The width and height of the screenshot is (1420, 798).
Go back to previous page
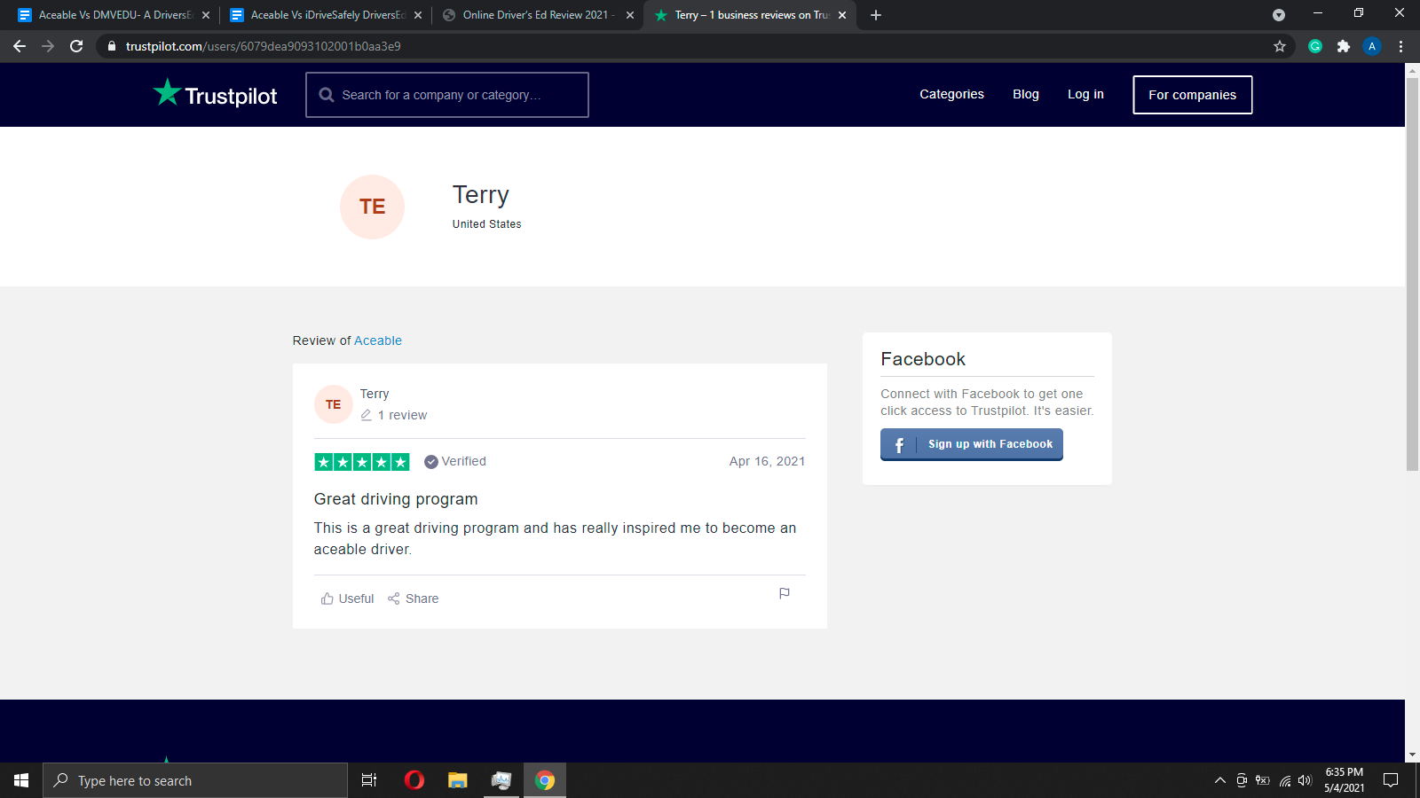click(20, 46)
